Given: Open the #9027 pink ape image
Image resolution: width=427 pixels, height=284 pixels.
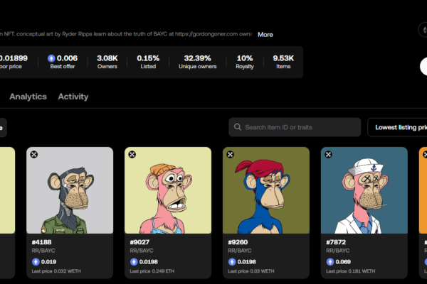Looking at the screenshot, I should [168, 190].
